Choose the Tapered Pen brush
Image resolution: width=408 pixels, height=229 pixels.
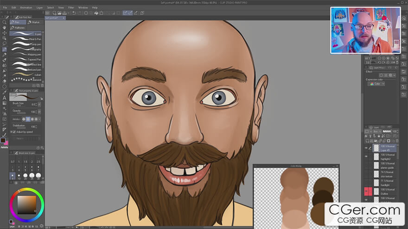(x=26, y=60)
